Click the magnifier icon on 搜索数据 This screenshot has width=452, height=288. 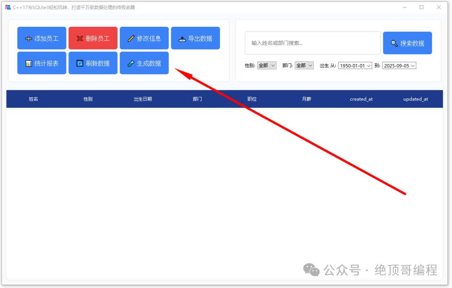[394, 43]
